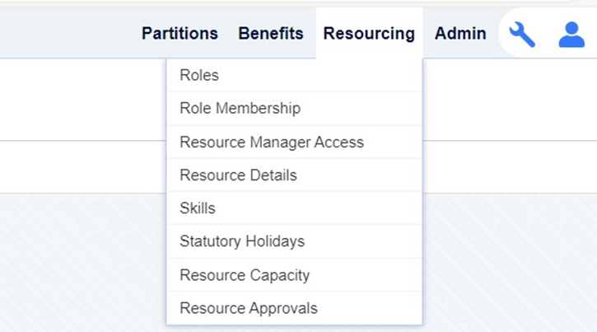597x332 pixels.
Task: Open Resource Approvals
Action: tap(294, 308)
